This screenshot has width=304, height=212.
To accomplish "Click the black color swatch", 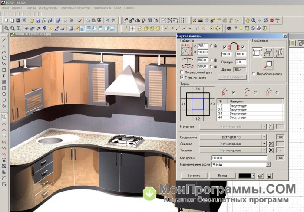I will click(245, 176).
